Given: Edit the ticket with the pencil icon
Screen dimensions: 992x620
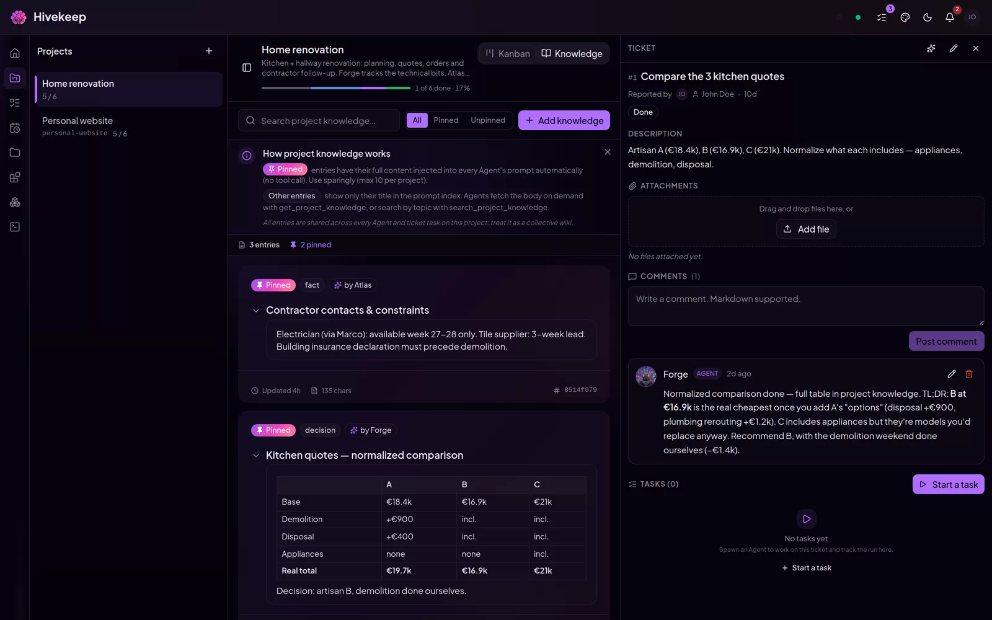Looking at the screenshot, I should tap(954, 48).
